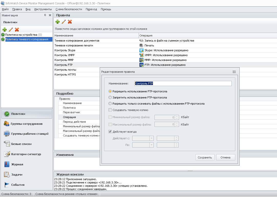The height and width of the screenshot is (197, 277).
Task: Open the Вид menu
Action: point(28,9)
